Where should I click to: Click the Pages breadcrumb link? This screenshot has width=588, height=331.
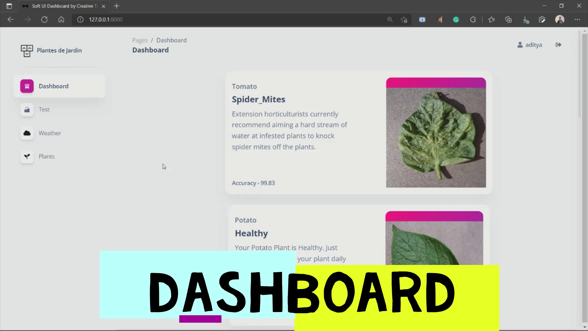pyautogui.click(x=140, y=40)
